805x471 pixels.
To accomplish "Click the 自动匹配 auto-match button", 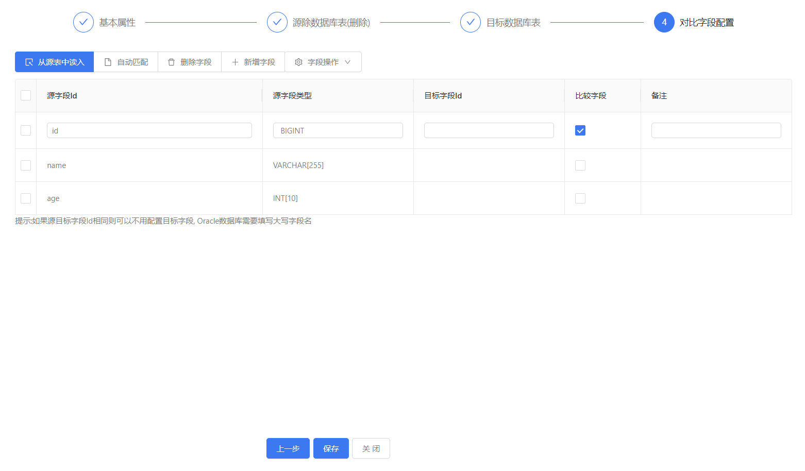I will [x=126, y=62].
